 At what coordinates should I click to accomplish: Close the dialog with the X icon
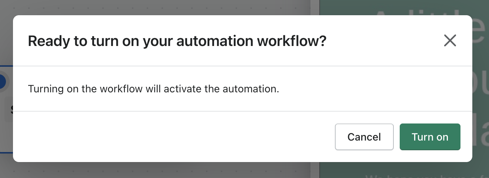pyautogui.click(x=450, y=40)
